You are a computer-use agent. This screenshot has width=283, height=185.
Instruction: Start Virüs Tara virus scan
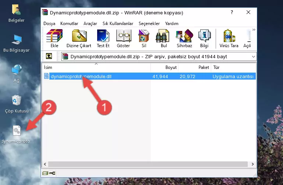(x=229, y=38)
